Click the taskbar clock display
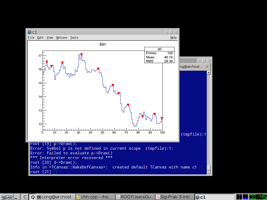Image resolution: width=267 pixels, height=200 pixels. pos(258,197)
